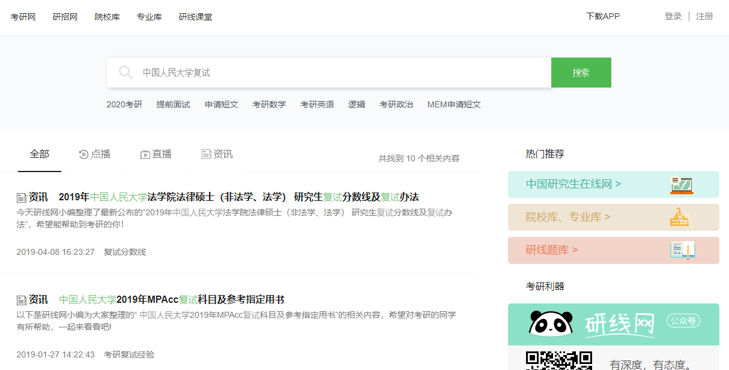The height and width of the screenshot is (370, 729).
Task: Open the 2019年中国人民大学法学院法律硕士 article
Action: [238, 197]
